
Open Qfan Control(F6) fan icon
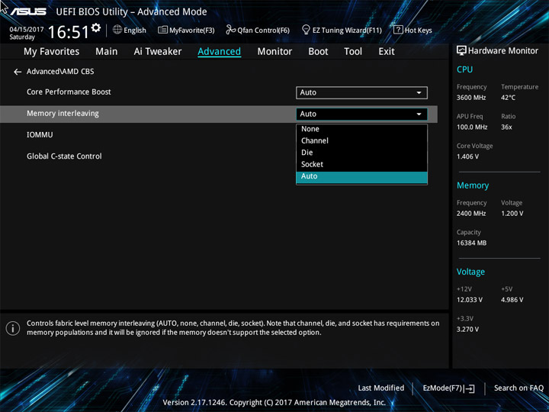pos(230,30)
